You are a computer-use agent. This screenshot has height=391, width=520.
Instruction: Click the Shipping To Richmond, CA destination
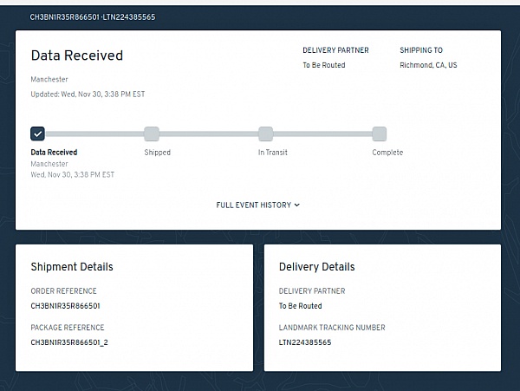428,65
